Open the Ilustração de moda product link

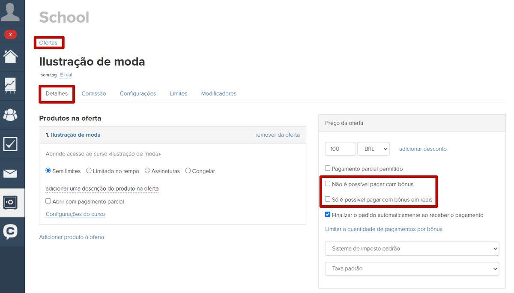pos(76,135)
